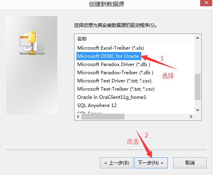Select Microsoft ODBC for Oracle driver
Screen dimensions: 213x175
pyautogui.click(x=109, y=56)
